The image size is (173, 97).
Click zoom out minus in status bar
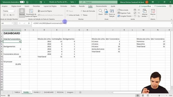point(152,95)
